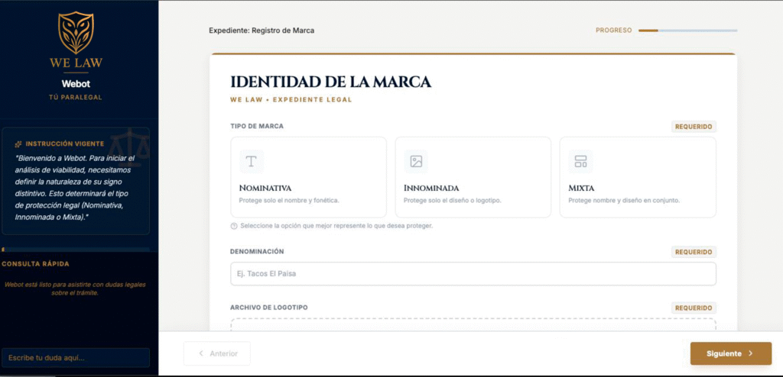Focus the 'Escribe tu duda aquí' chat input
The image size is (783, 377).
click(x=76, y=357)
